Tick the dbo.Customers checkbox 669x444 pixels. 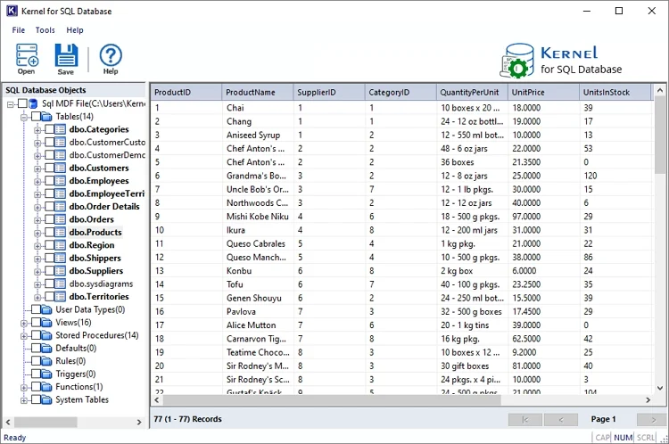click(49, 168)
